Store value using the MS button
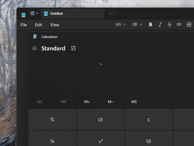194x146 pixels. (x=134, y=102)
